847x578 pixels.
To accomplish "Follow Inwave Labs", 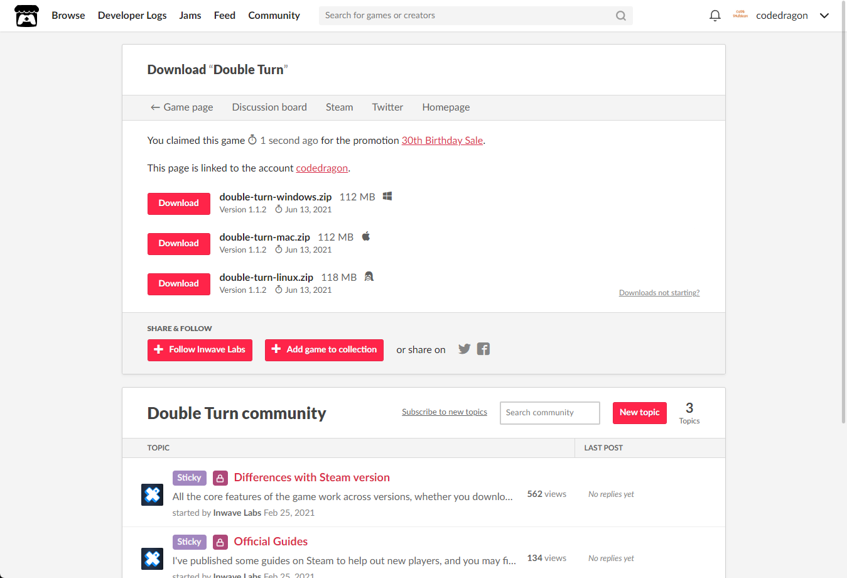I will pyautogui.click(x=200, y=350).
